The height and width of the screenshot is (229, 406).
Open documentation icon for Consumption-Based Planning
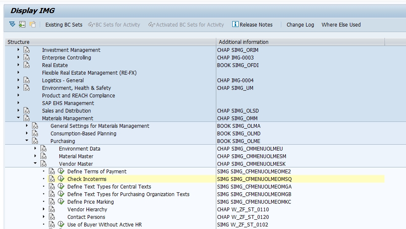35,133
